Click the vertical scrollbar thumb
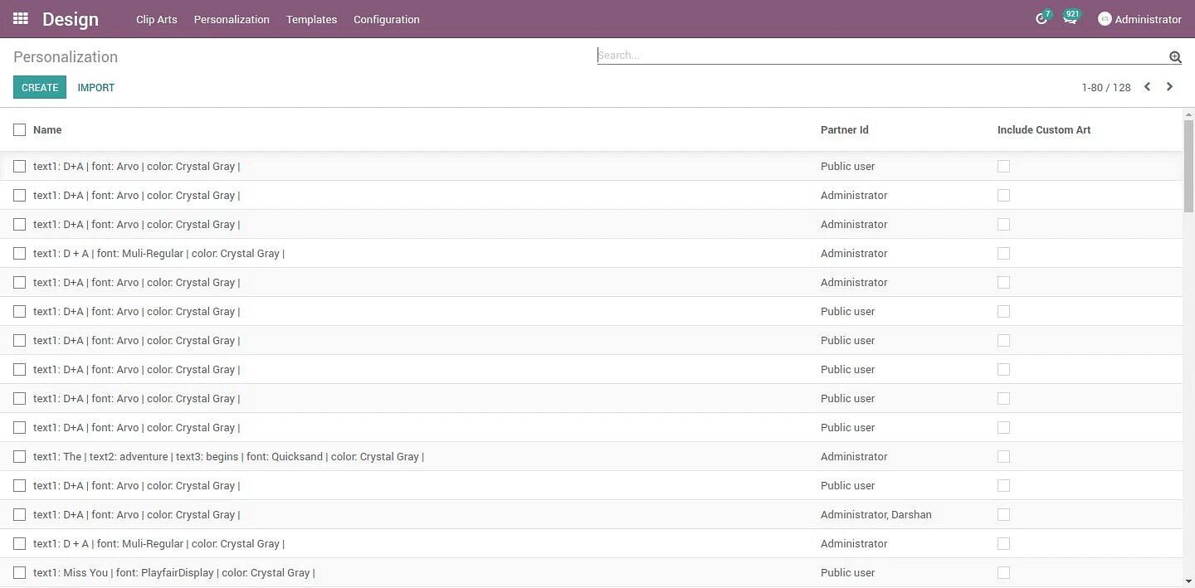 coord(1188,166)
